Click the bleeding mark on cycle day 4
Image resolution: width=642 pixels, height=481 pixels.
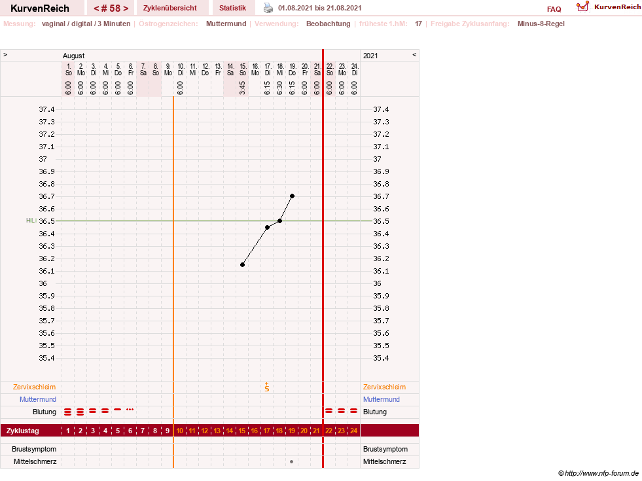tap(105, 410)
